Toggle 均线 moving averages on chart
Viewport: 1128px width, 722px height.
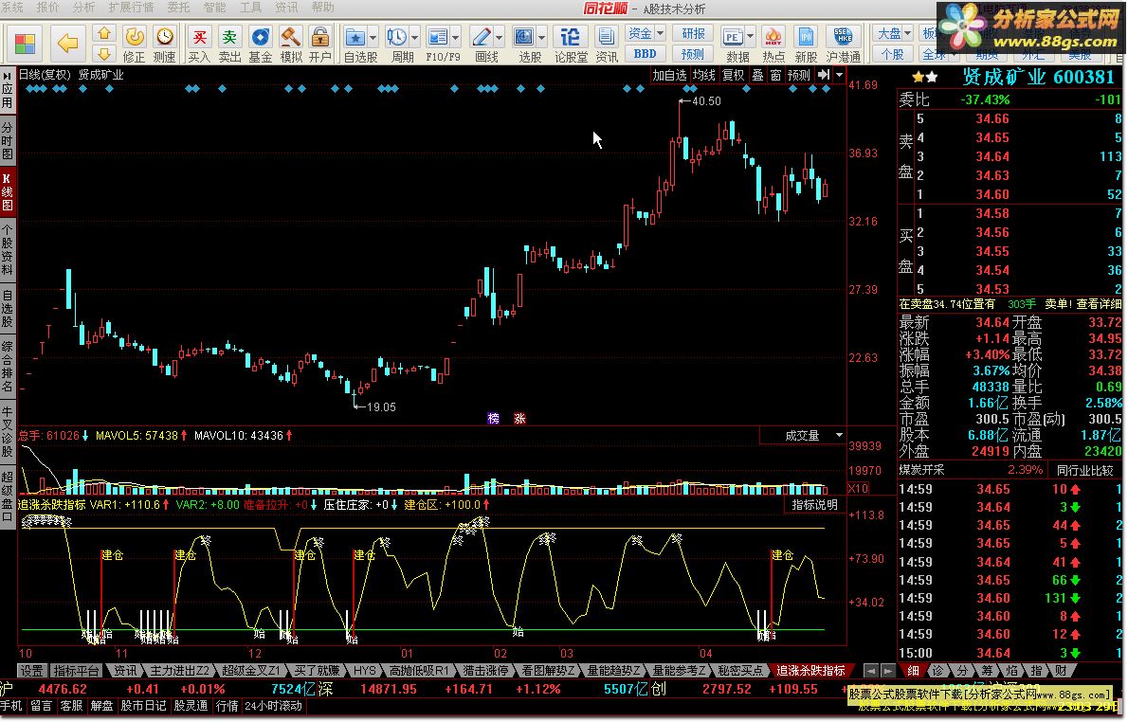pos(703,75)
